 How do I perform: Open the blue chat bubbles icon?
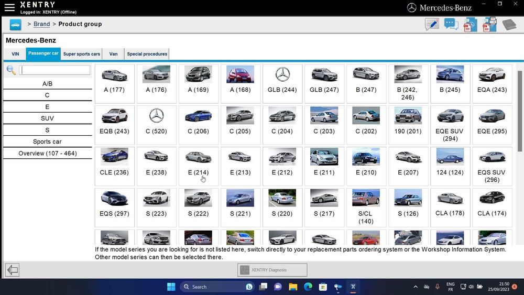451,25
